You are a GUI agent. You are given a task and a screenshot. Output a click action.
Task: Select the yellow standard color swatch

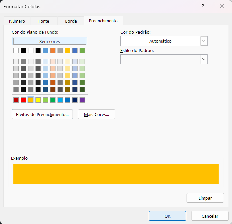[x=38, y=100]
